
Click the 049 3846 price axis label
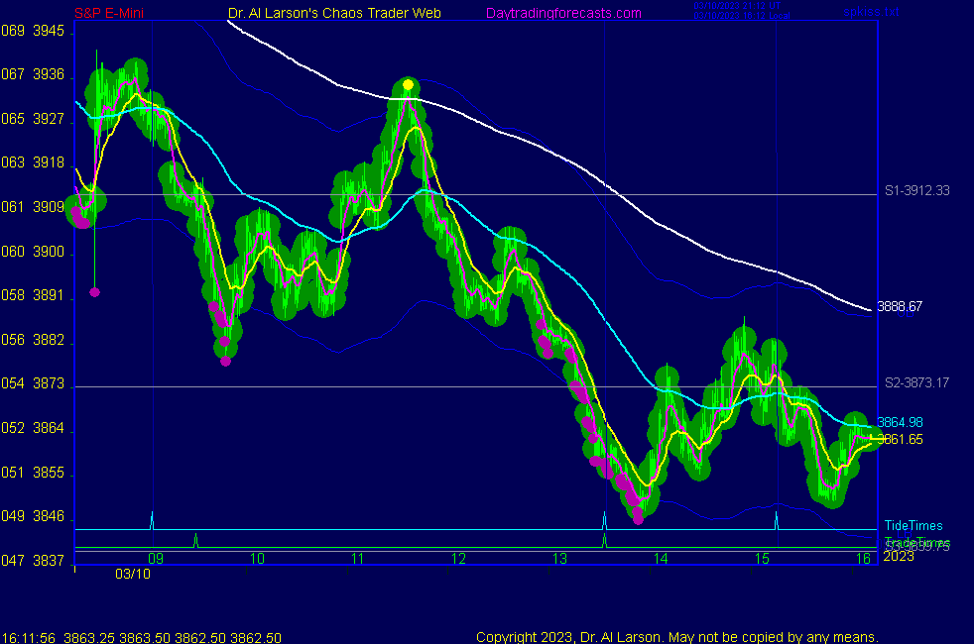click(33, 516)
